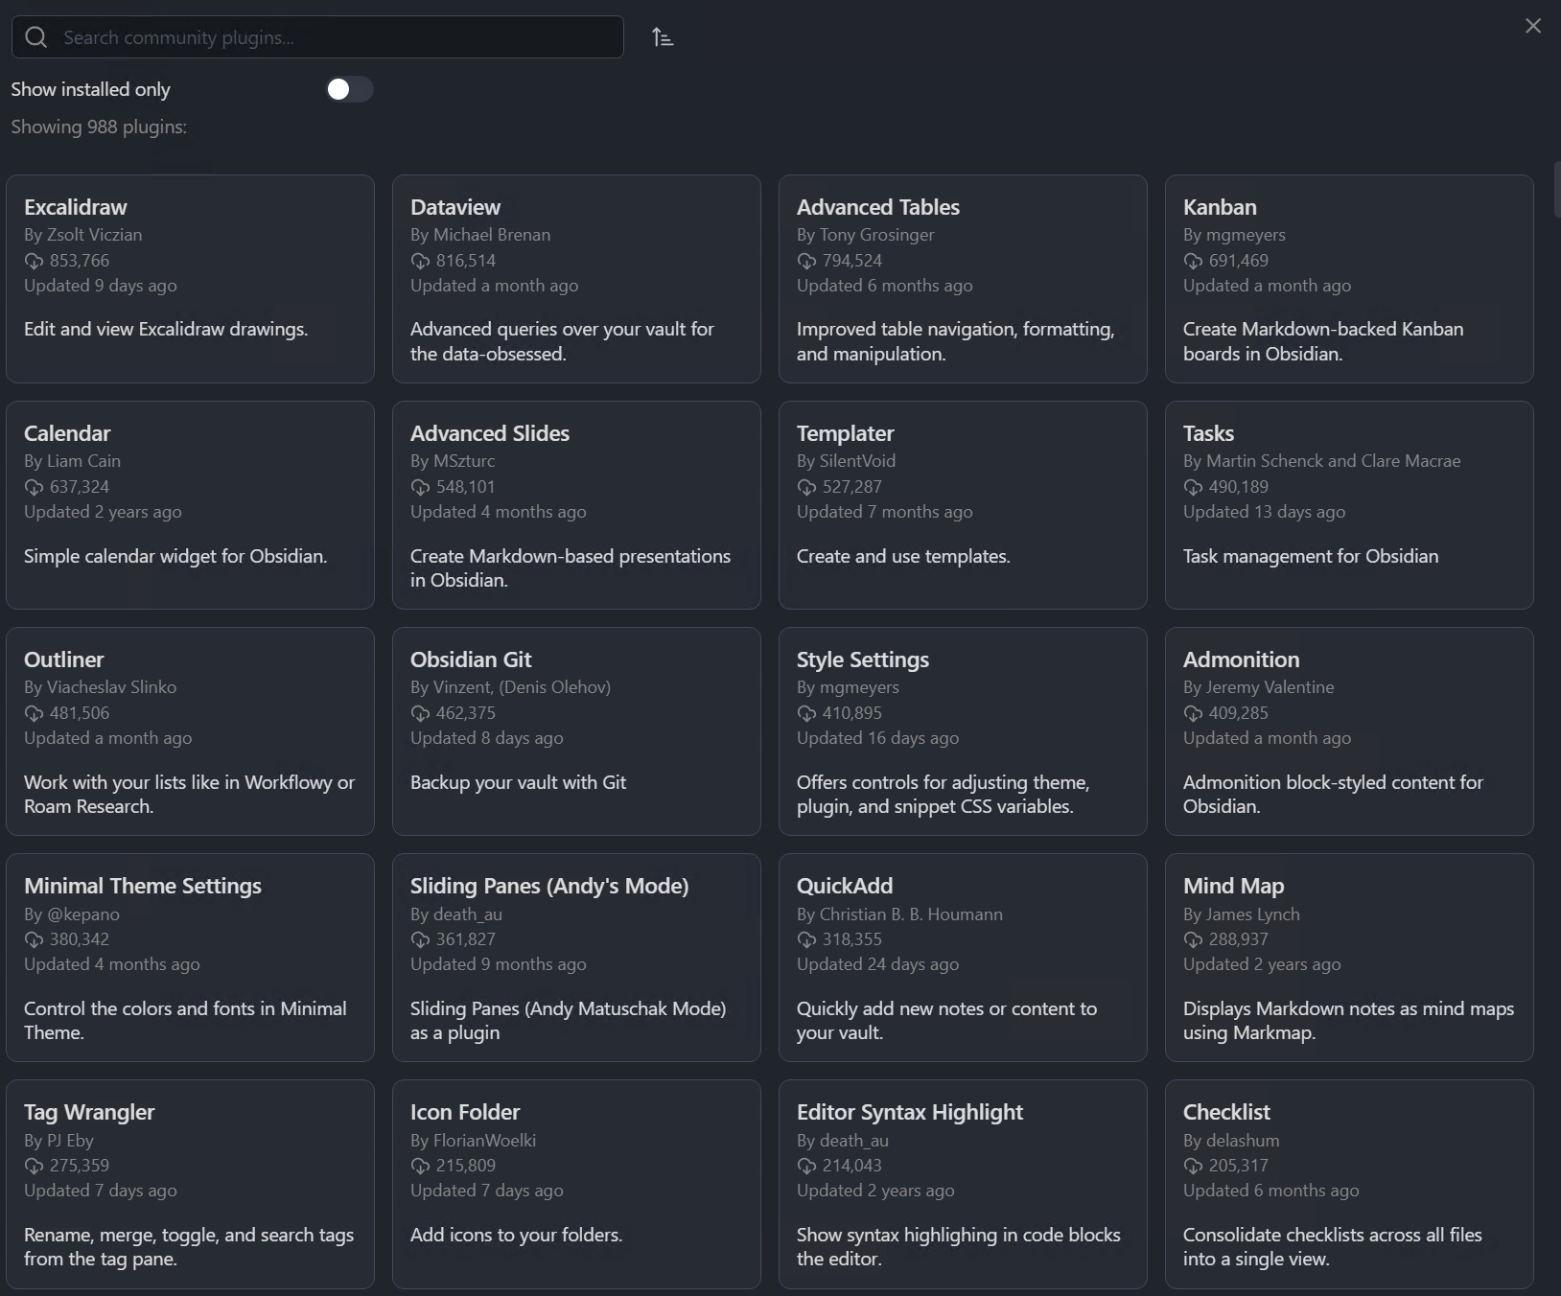Screen dimensions: 1561x1296
Task: Click the search magnifier icon
Action: (x=36, y=37)
